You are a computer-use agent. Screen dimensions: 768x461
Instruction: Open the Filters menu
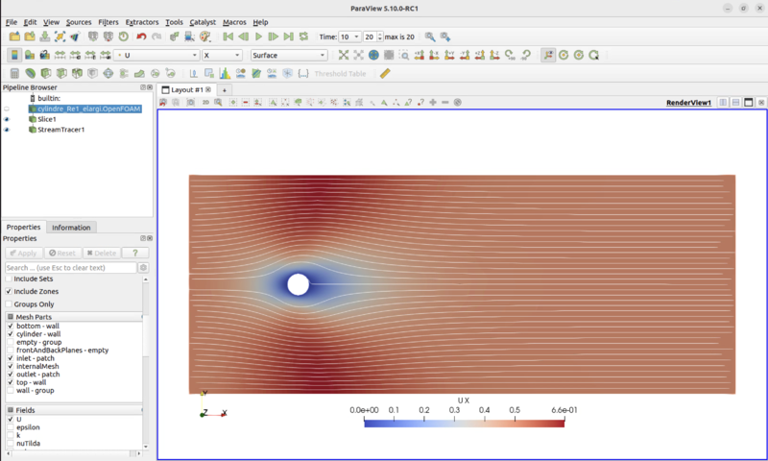[108, 22]
